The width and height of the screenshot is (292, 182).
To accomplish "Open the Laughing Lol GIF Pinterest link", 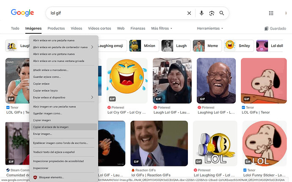I will (x=216, y=112).
